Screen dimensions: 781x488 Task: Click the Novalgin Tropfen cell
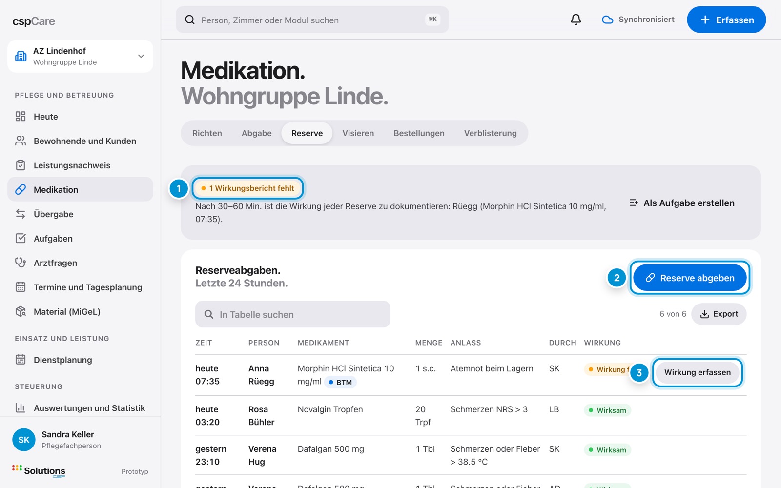click(330, 409)
